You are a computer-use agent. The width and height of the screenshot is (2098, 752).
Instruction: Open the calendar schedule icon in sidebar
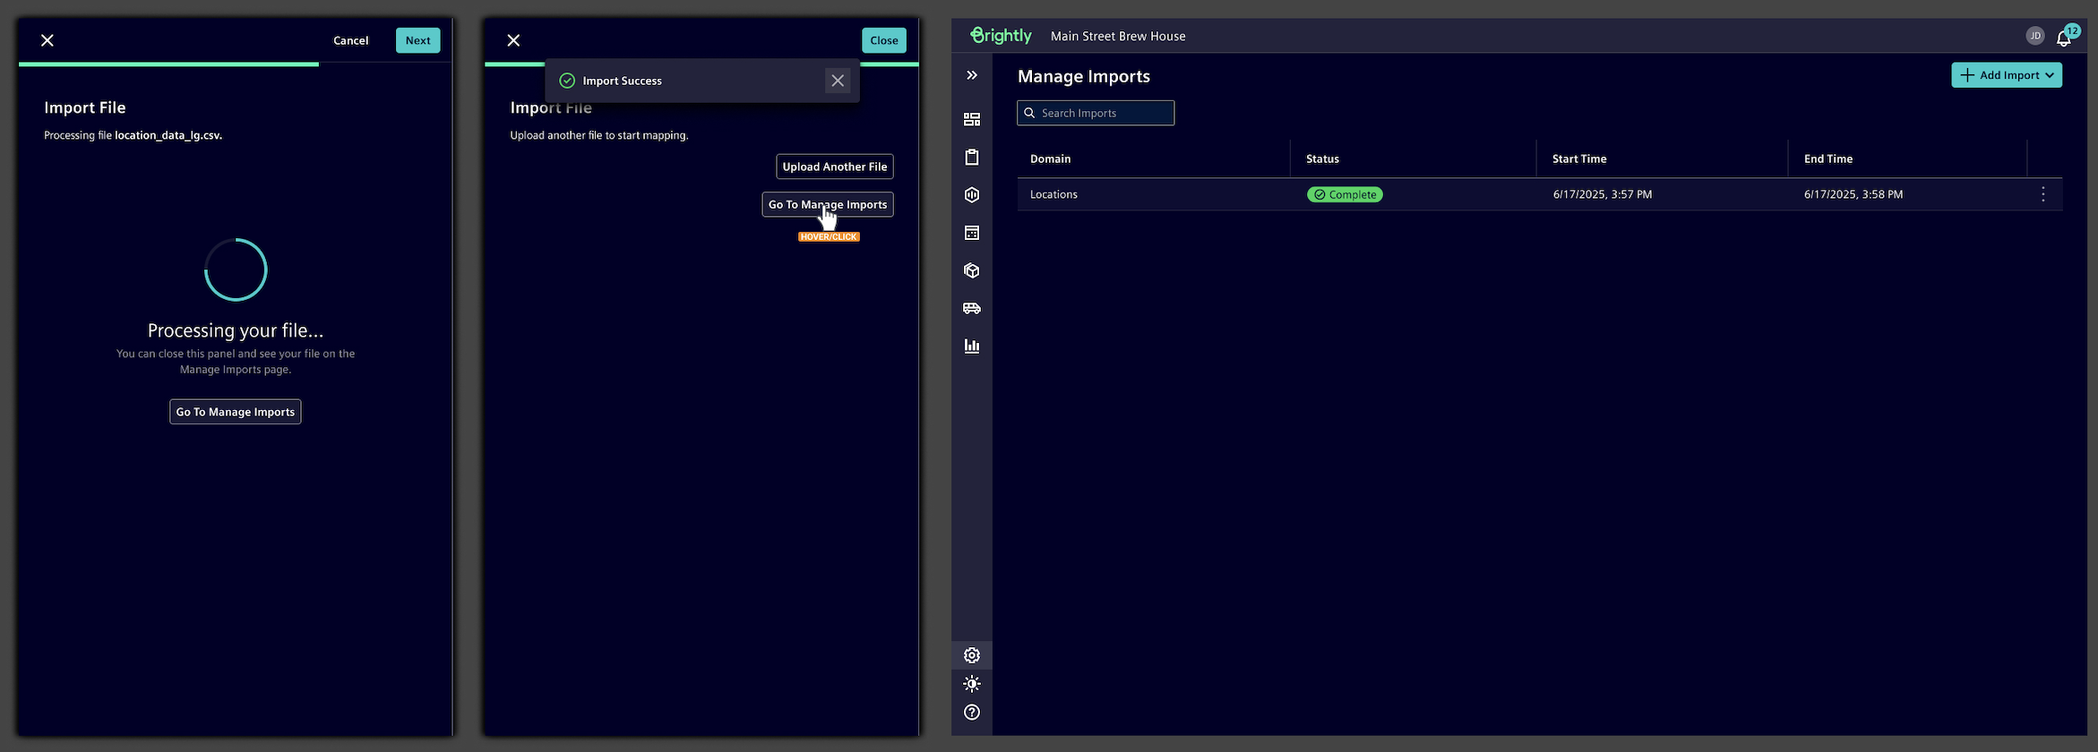(972, 233)
